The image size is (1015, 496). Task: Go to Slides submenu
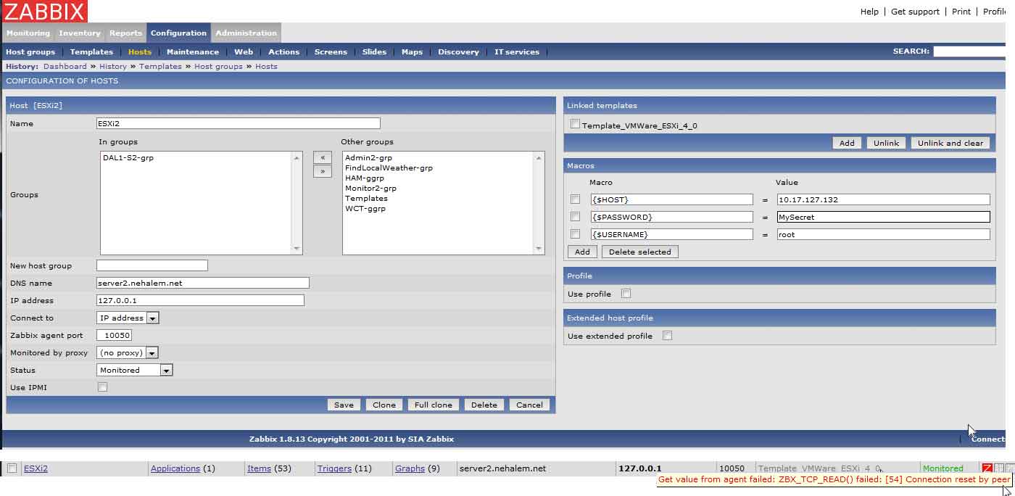point(374,52)
